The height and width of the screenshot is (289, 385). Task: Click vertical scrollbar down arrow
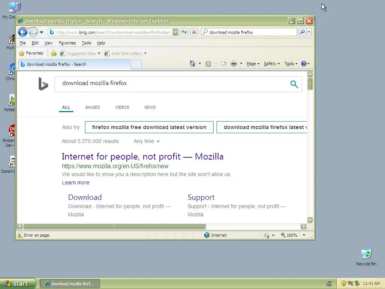(310, 220)
